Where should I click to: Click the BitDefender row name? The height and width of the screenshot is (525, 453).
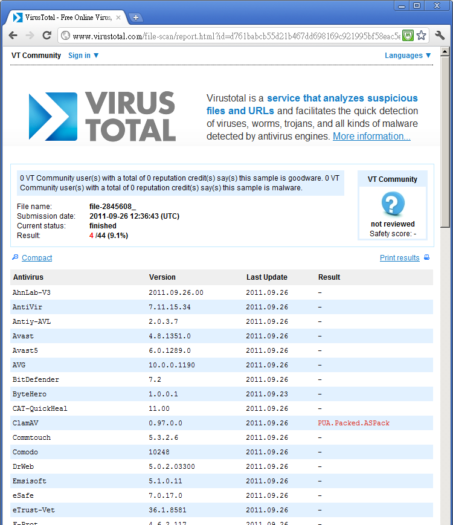pyautogui.click(x=36, y=379)
